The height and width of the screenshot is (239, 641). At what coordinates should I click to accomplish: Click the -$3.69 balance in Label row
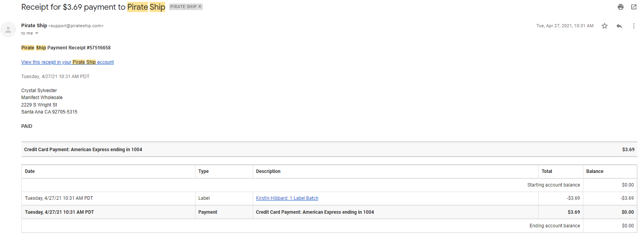(627, 198)
